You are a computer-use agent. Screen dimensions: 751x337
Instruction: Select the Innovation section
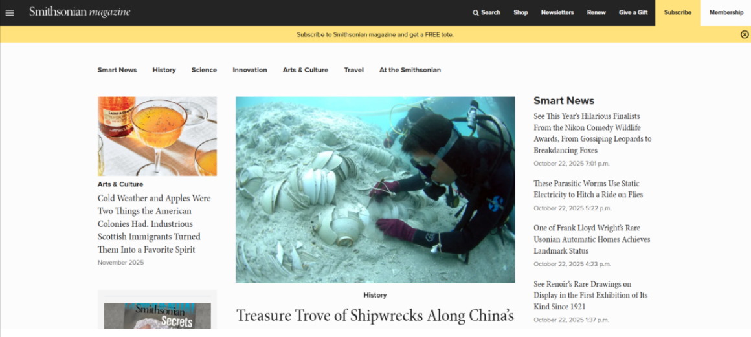click(249, 70)
